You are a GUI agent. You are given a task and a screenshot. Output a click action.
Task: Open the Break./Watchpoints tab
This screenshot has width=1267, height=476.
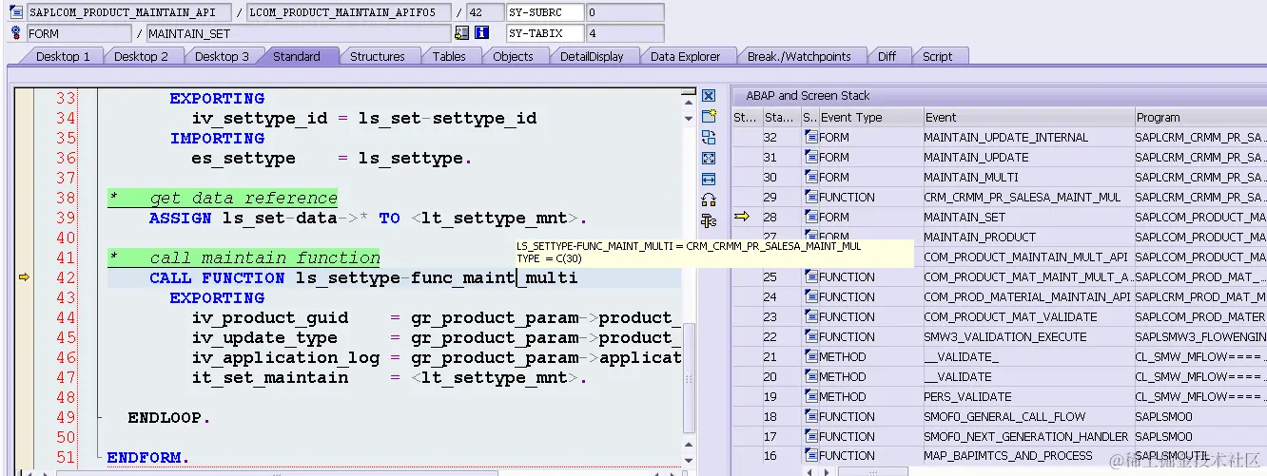pos(799,56)
